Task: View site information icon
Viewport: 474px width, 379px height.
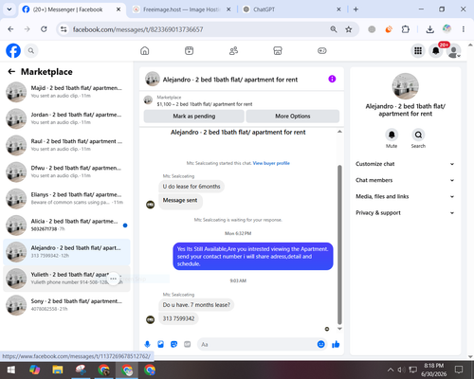Action: [64, 29]
